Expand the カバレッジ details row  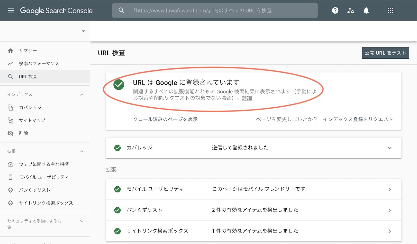click(389, 148)
